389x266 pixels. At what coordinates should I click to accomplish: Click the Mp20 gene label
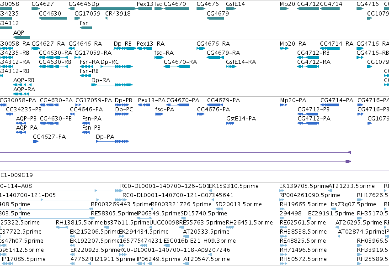[287, 4]
